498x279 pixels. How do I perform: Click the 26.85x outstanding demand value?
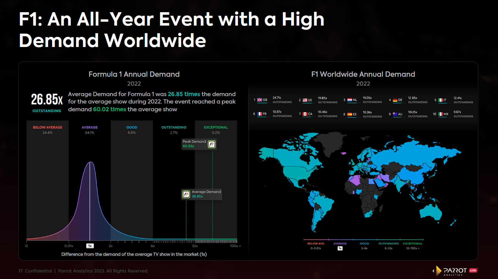(47, 100)
